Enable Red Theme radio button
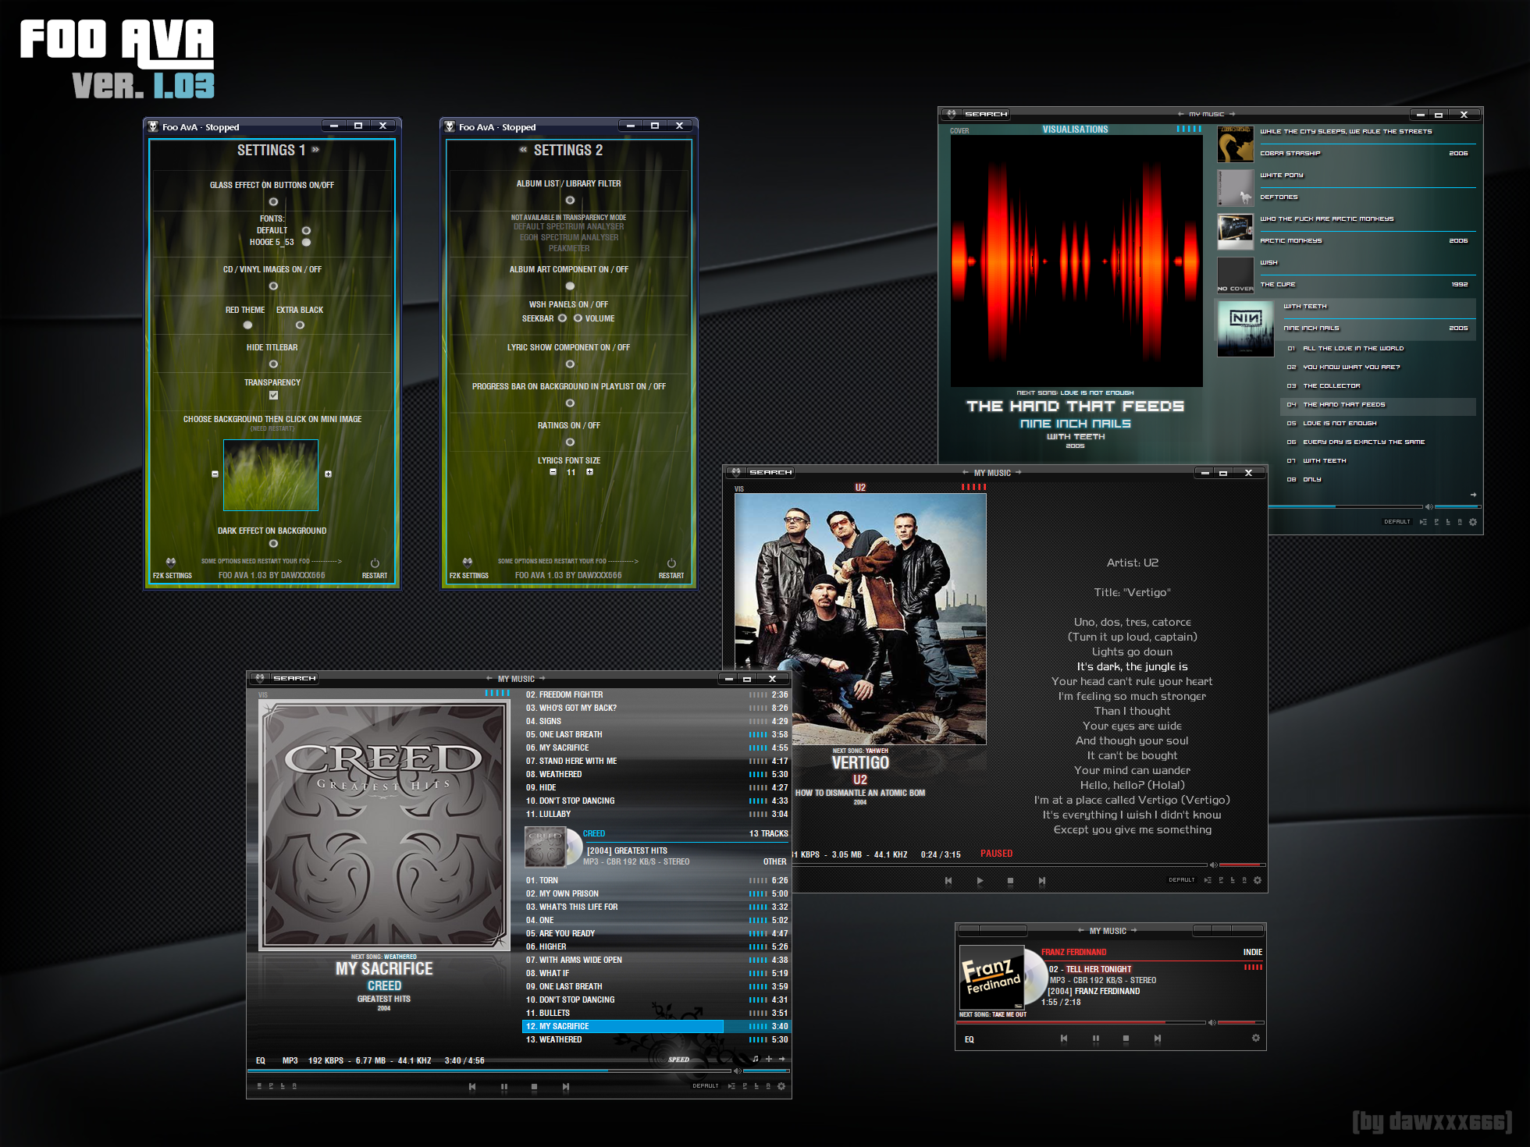 247,325
